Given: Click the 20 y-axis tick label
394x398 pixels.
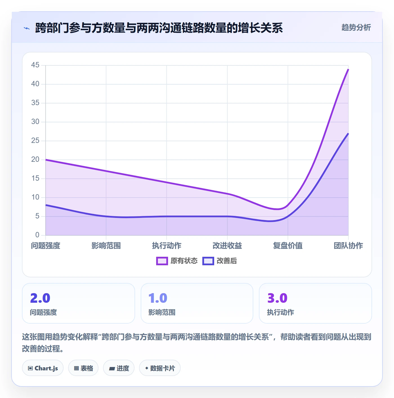Looking at the screenshot, I should coord(35,160).
